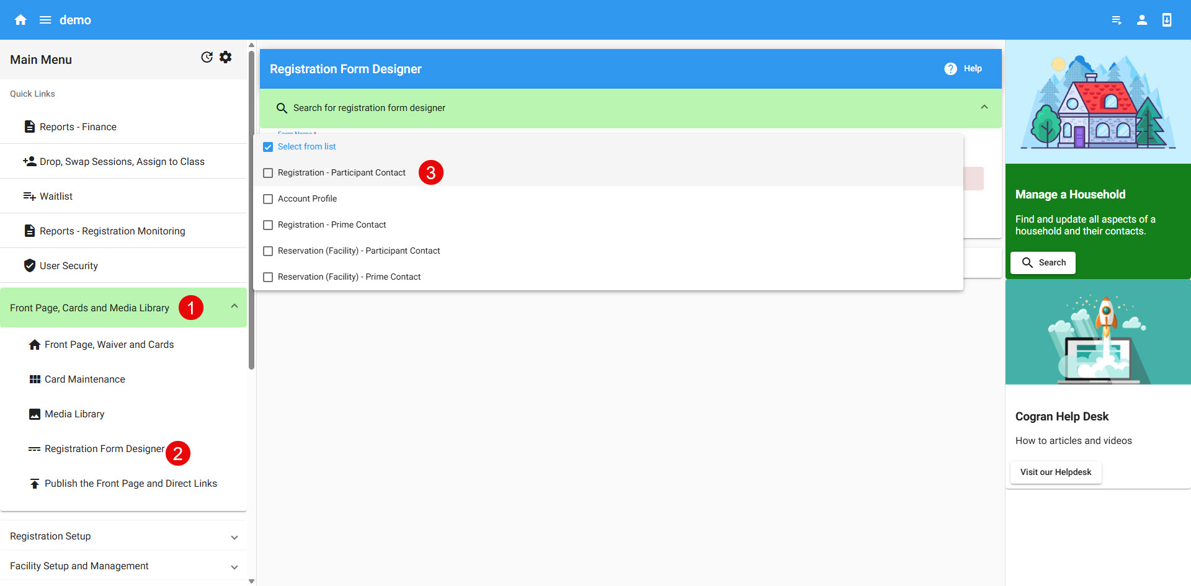Expand the Registration Setup section
The image size is (1191, 586).
tap(234, 537)
